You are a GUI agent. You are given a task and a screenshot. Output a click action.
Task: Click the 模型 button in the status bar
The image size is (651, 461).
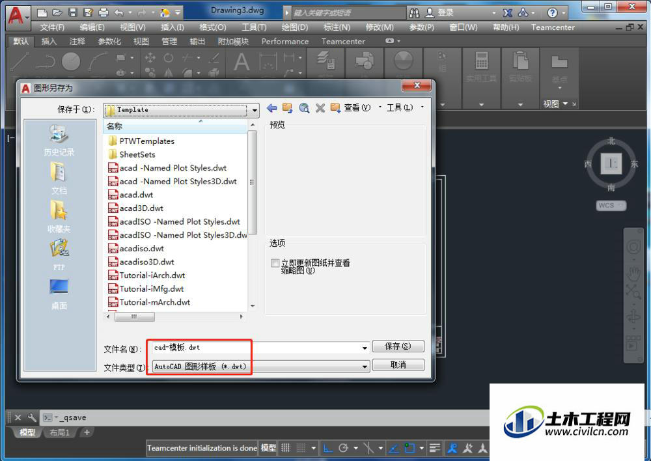[268, 448]
